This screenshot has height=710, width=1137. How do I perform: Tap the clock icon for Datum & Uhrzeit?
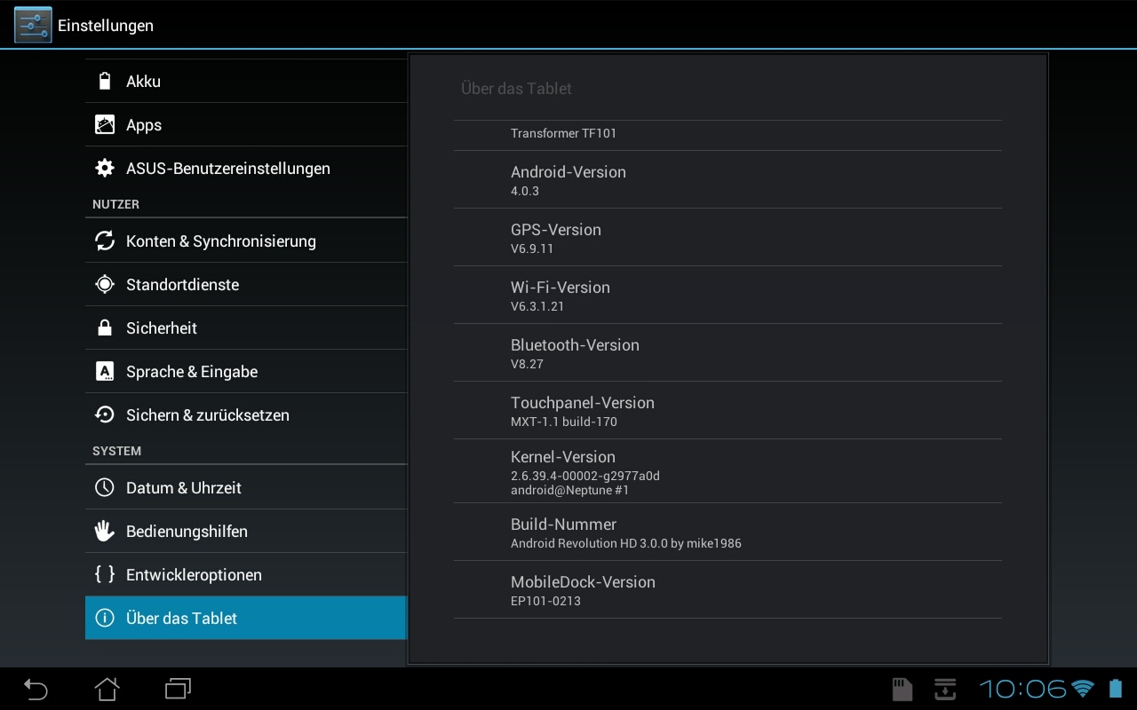point(105,487)
